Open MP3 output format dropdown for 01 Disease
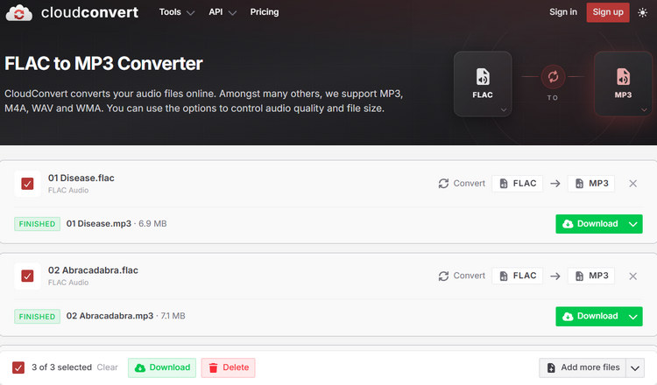This screenshot has height=385, width=657. 591,183
